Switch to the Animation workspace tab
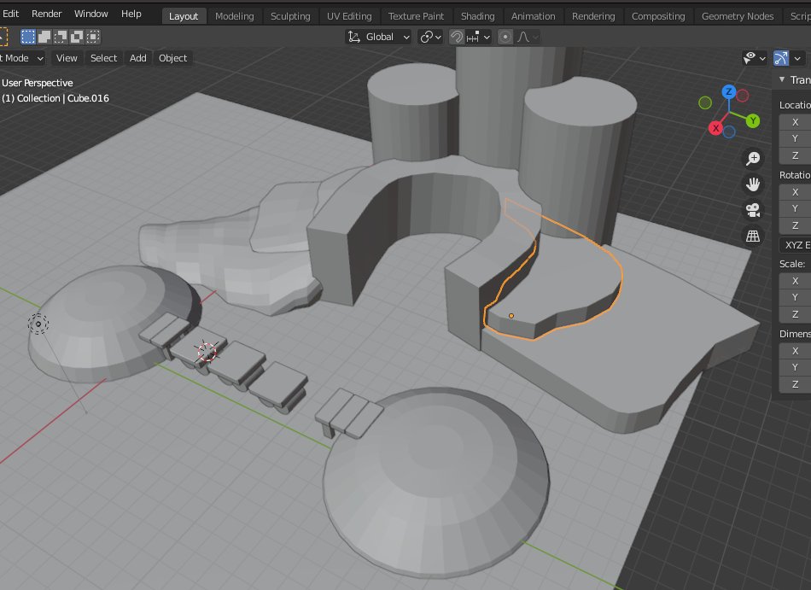The width and height of the screenshot is (811, 590). 534,16
